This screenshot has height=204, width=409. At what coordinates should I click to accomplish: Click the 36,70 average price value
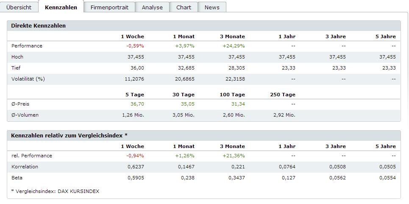point(137,104)
